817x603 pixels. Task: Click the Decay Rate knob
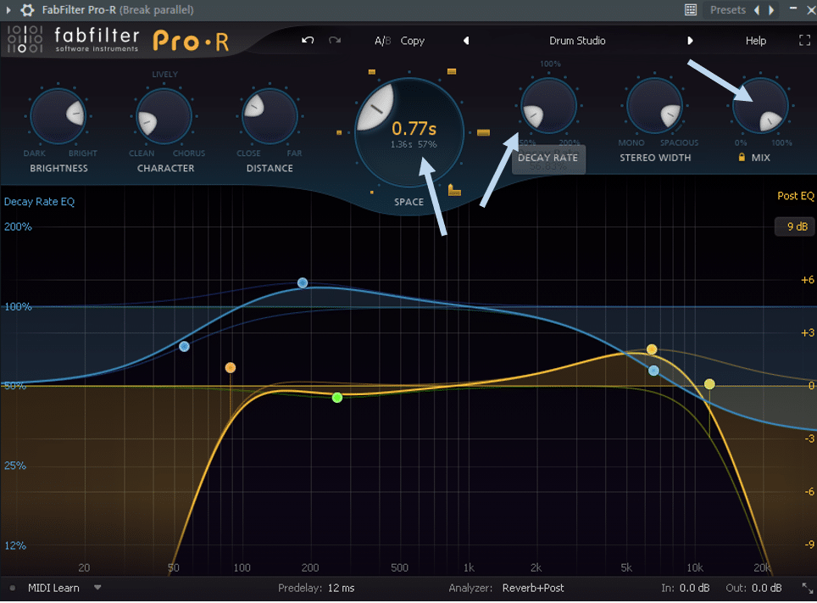pos(548,105)
